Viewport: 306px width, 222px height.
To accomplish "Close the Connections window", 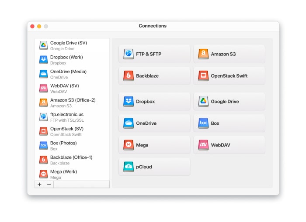I will (x=32, y=26).
